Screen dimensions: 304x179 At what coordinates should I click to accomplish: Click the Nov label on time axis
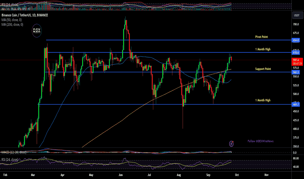point(266,175)
